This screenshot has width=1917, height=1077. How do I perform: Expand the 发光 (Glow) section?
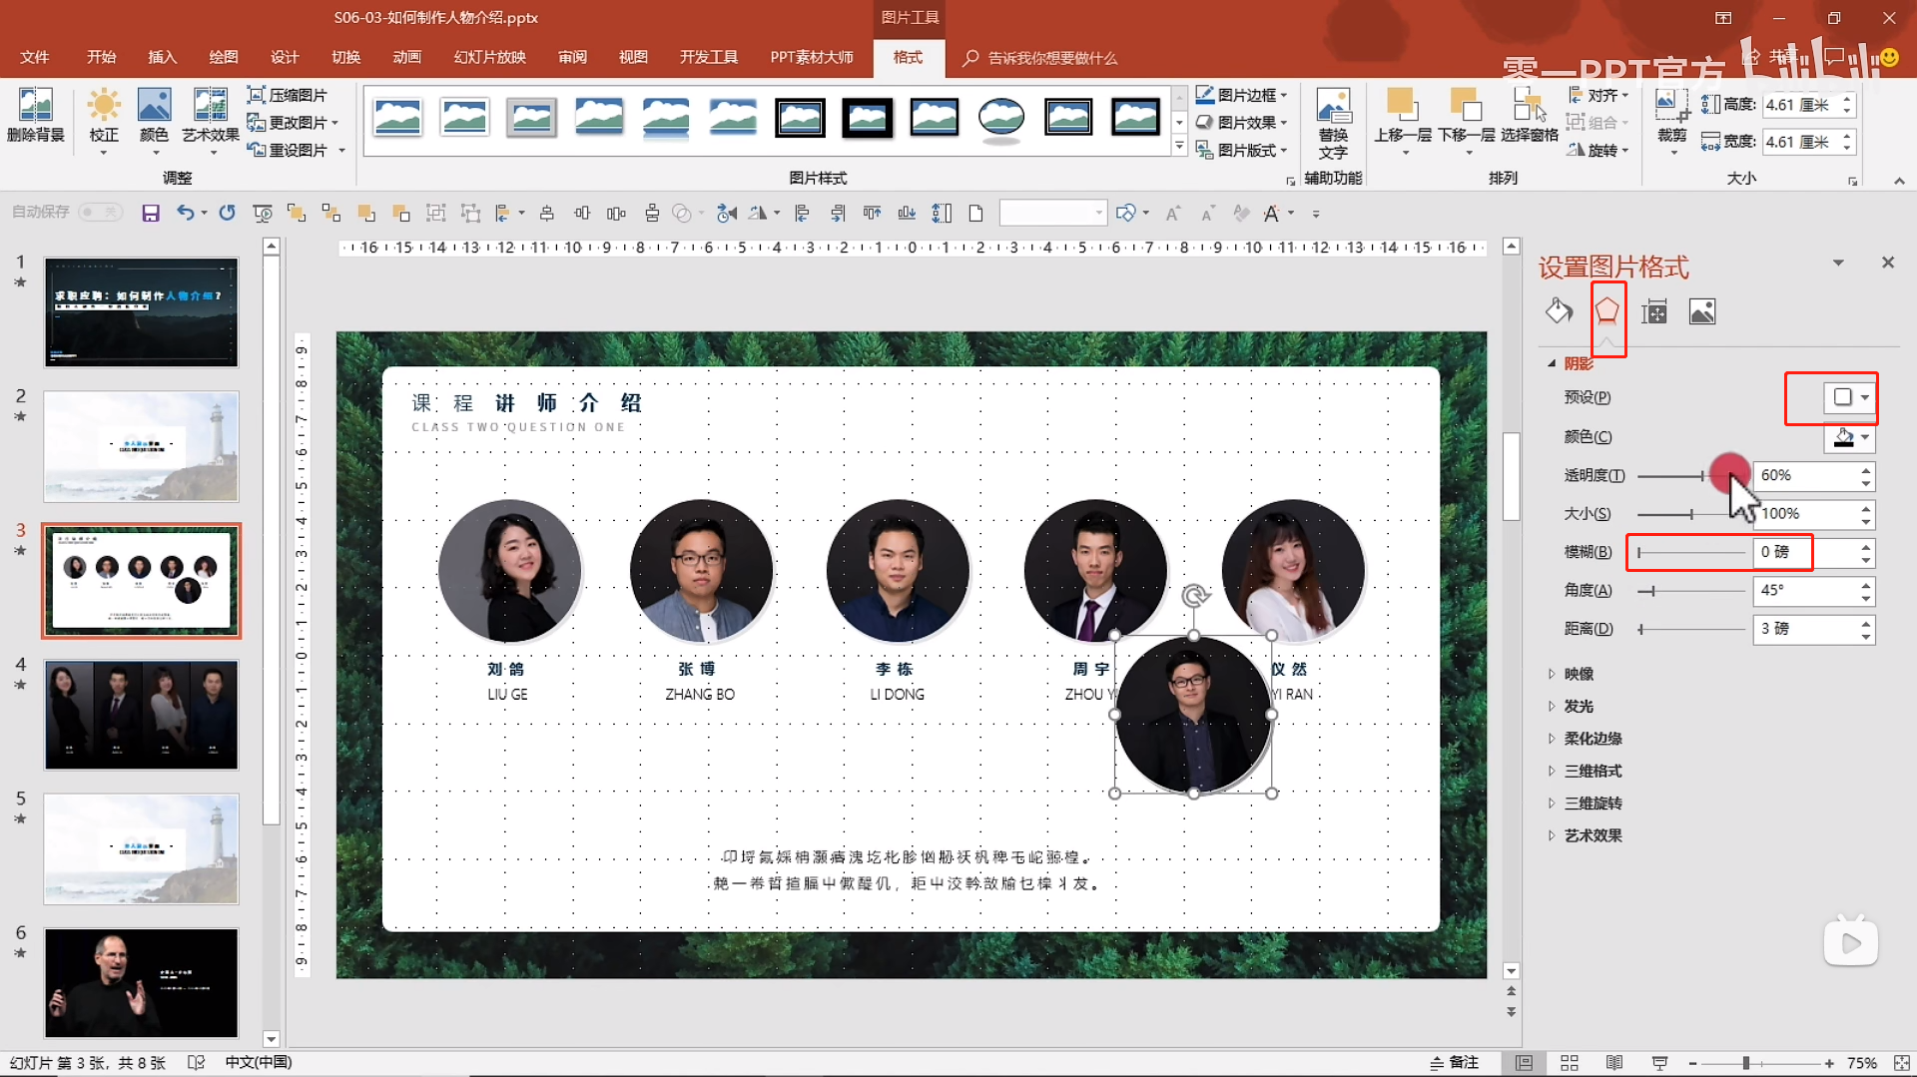1552,706
